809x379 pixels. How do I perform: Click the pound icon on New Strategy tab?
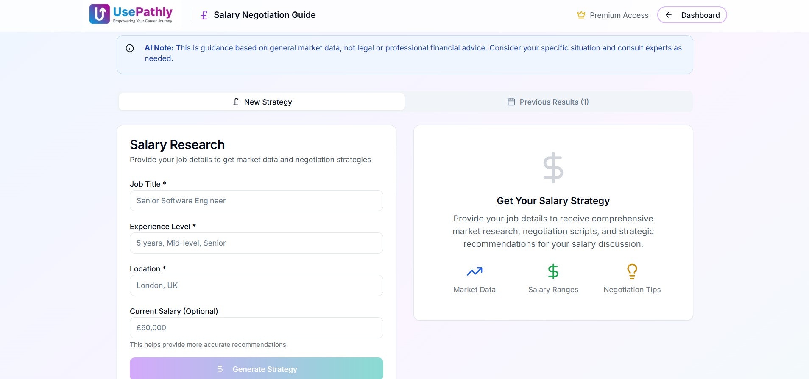[236, 102]
